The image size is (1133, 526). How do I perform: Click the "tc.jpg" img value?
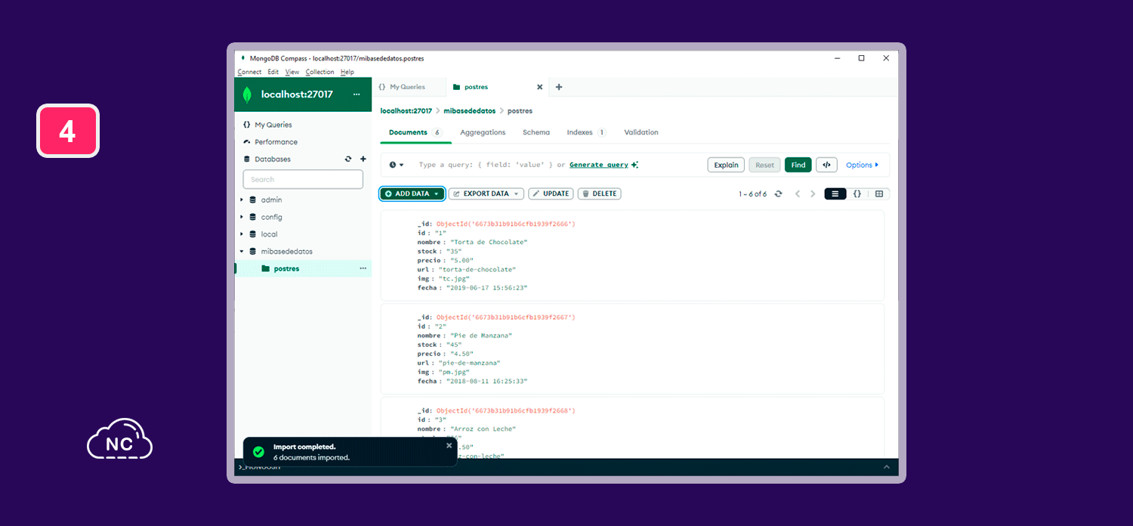pos(454,279)
